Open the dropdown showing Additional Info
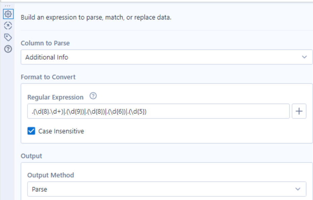Image resolution: width=313 pixels, height=200 pixels. tap(162, 57)
